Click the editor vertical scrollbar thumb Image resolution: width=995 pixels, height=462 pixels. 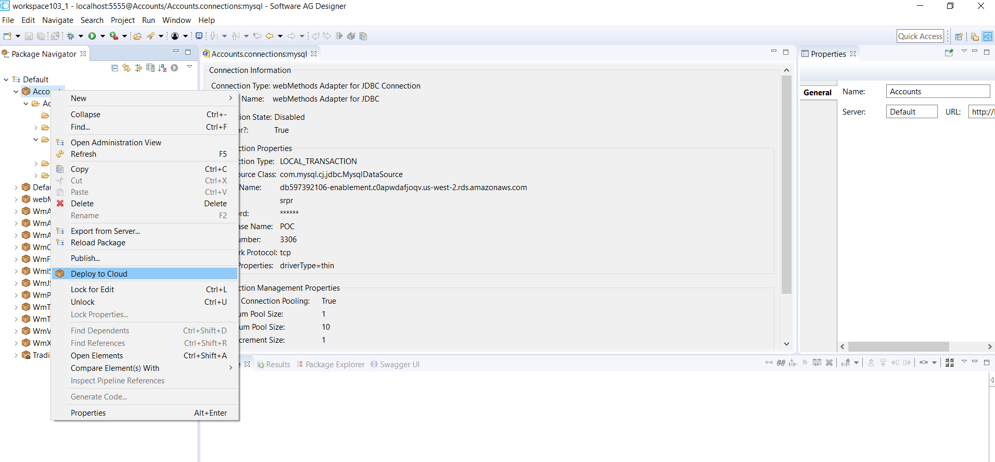point(786,185)
